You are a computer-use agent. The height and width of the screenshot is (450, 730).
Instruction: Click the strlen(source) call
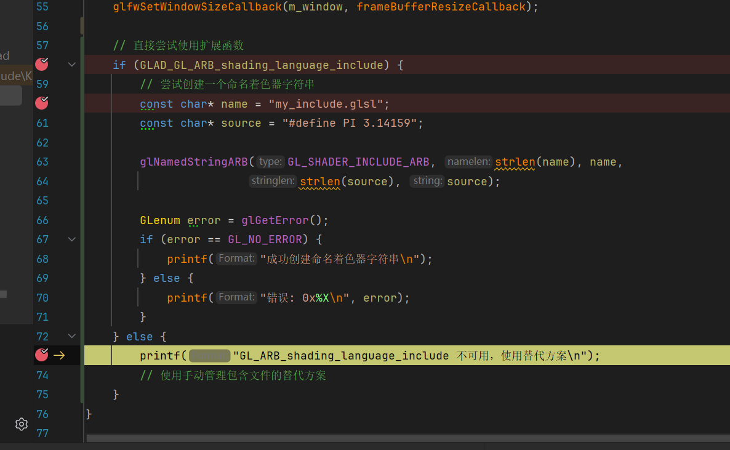tap(347, 181)
